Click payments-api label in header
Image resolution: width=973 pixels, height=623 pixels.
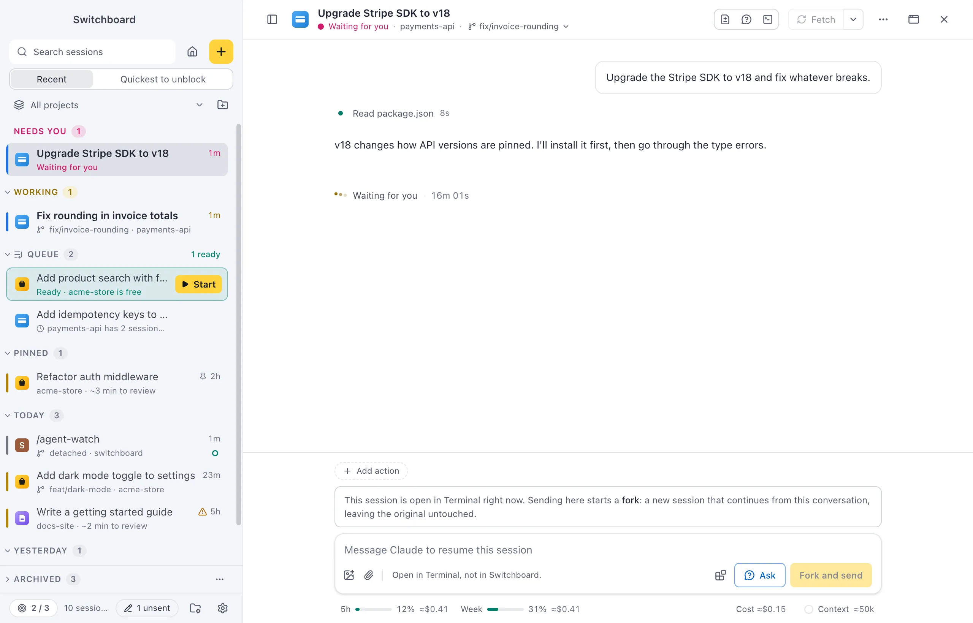click(x=427, y=26)
